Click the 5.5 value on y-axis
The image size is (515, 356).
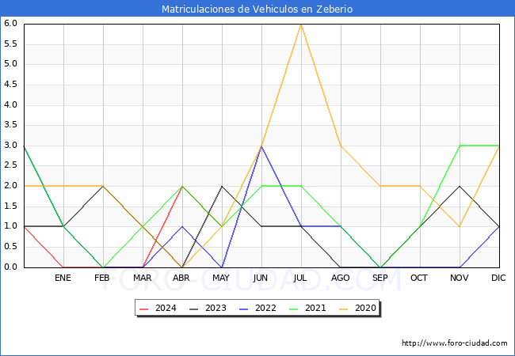click(x=10, y=44)
